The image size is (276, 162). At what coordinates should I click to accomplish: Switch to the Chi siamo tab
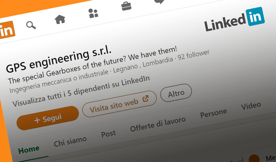(70, 142)
